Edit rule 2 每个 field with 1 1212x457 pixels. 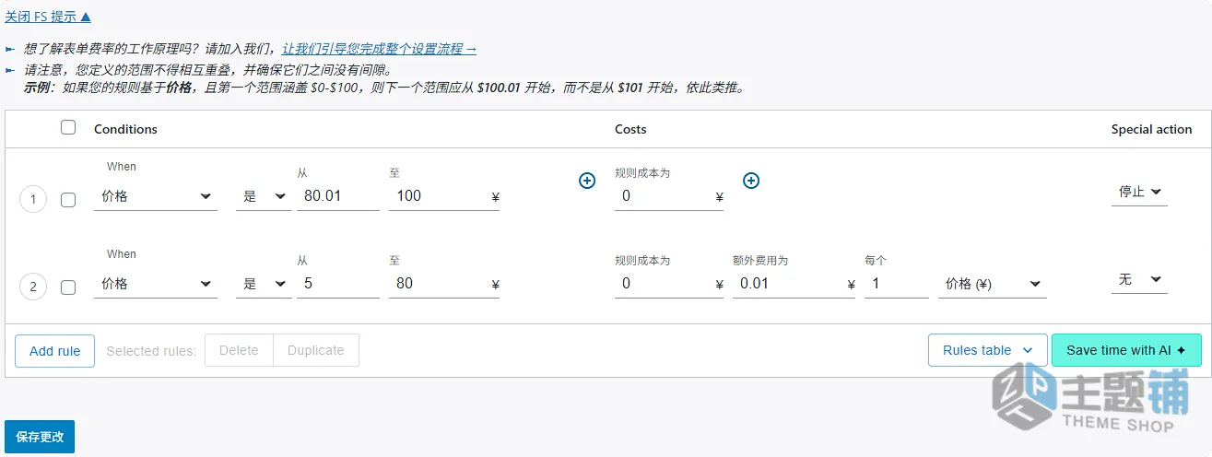[x=897, y=284]
